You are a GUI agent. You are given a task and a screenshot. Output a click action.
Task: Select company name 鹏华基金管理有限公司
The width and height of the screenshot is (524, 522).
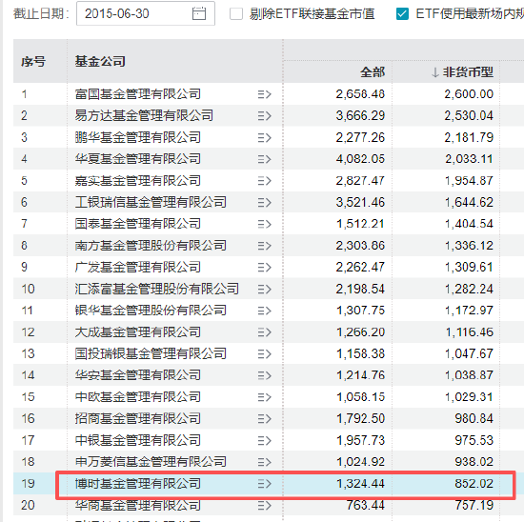coord(138,137)
